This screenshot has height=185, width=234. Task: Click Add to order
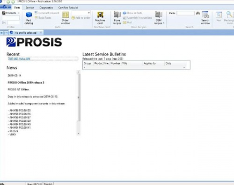point(81,18)
